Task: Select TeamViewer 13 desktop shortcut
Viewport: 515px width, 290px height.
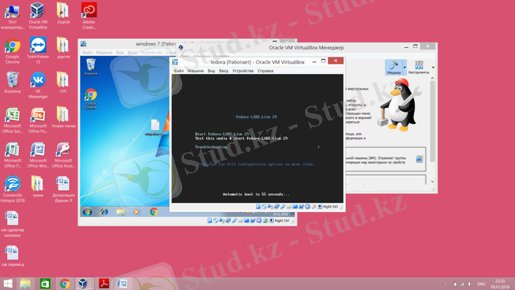Action: (38, 50)
